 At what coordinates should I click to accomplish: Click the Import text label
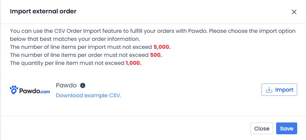(x=284, y=90)
